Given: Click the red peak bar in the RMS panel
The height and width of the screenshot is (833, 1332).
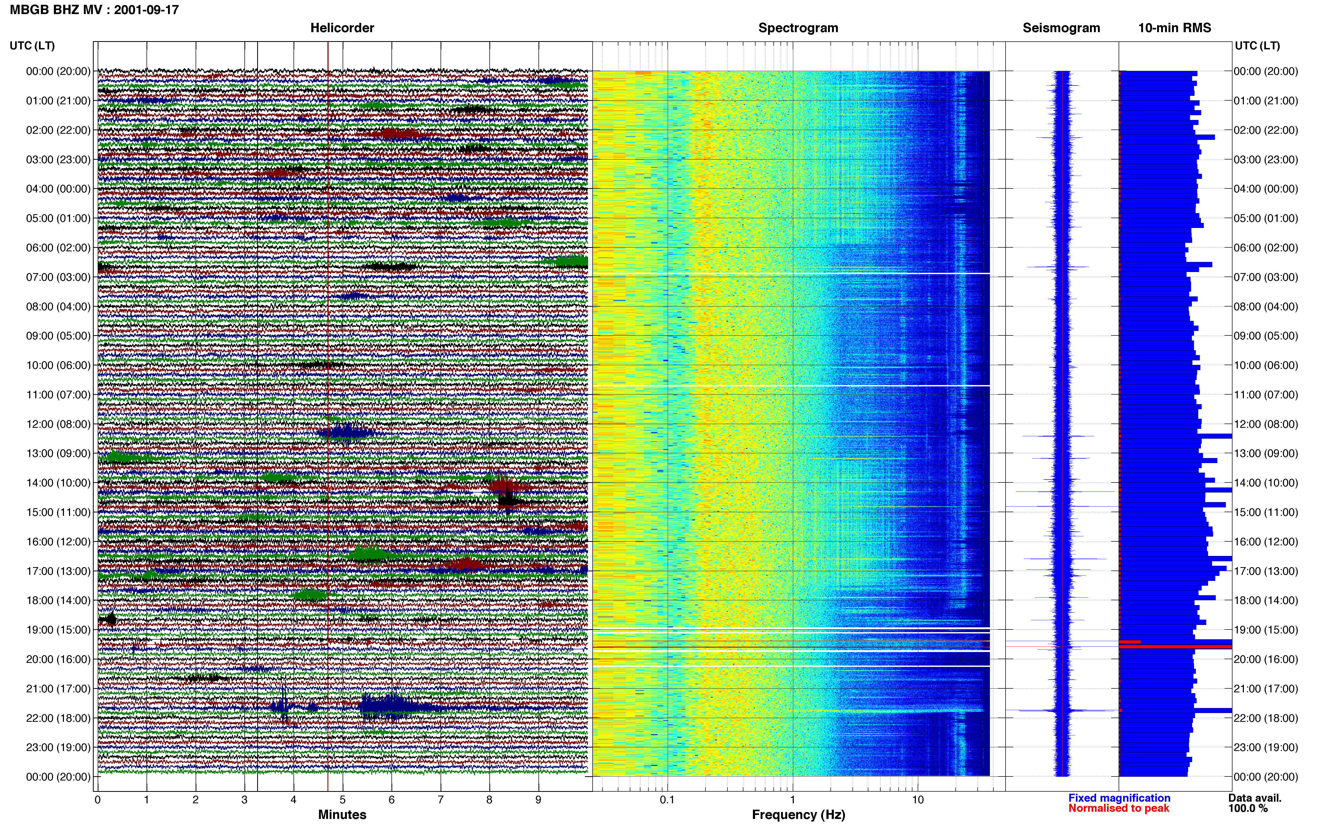Looking at the screenshot, I should (x=1176, y=646).
